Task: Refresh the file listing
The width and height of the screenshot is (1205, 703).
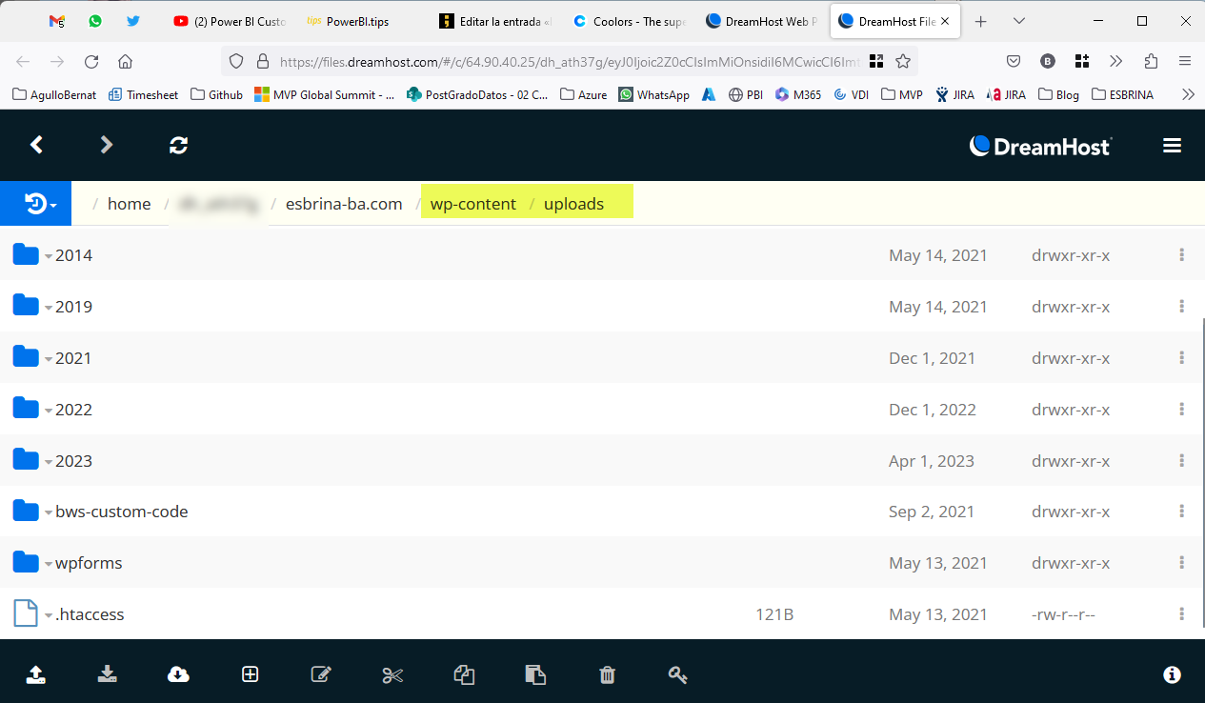Action: [x=178, y=145]
